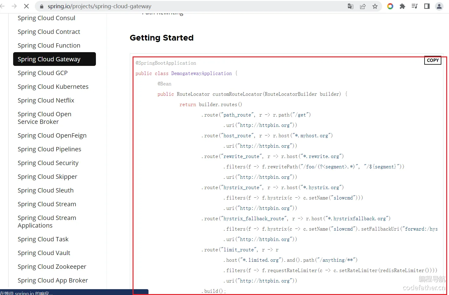Viewport: 449px width, 295px height.
Task: Click the requestRateLimiter filters line
Action: tap(330, 271)
